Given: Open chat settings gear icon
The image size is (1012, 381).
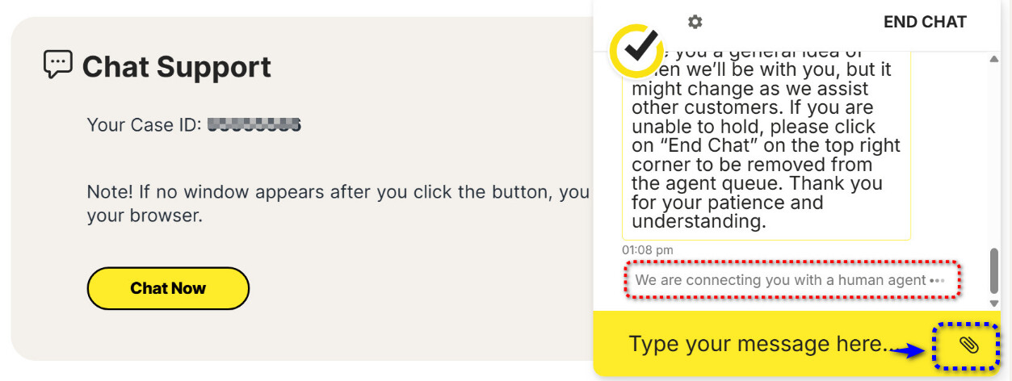Looking at the screenshot, I should (x=695, y=22).
